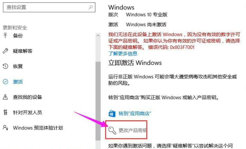The height and width of the screenshot is (149, 246).
Task: Open the 备份 settings page
Action: coord(18,36)
